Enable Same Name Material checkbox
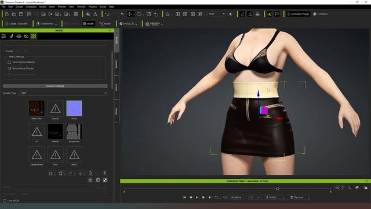Image resolution: width=371 pixels, height=209 pixels. pos(9,62)
